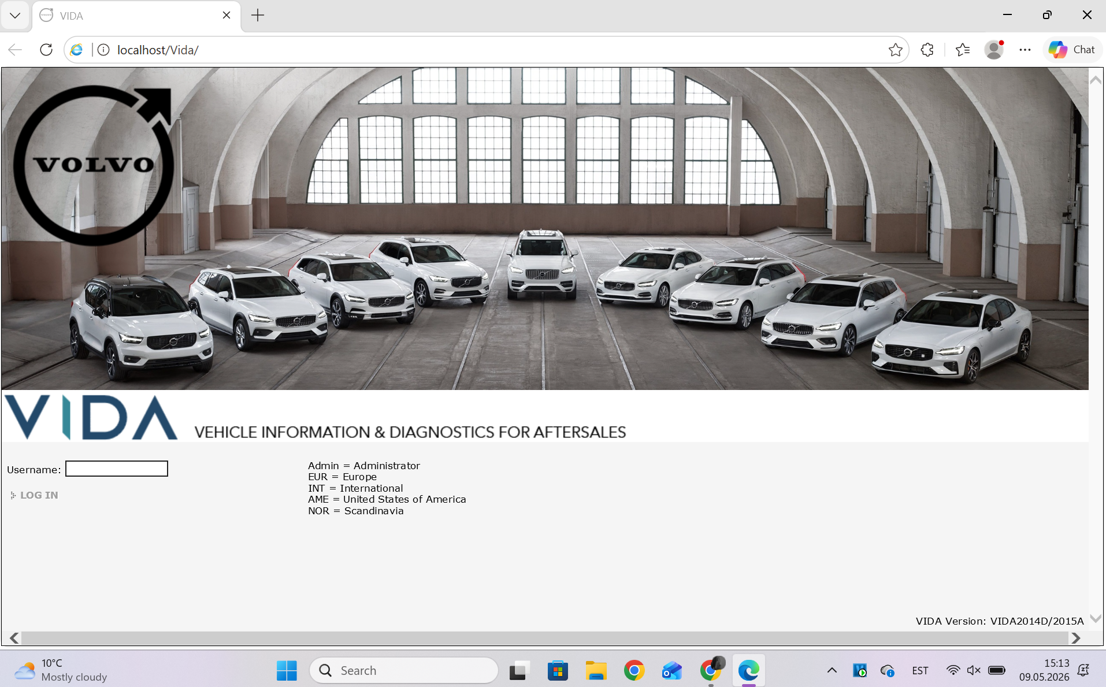Open the tab list chevron menu
Image resolution: width=1106 pixels, height=687 pixels.
tap(15, 16)
